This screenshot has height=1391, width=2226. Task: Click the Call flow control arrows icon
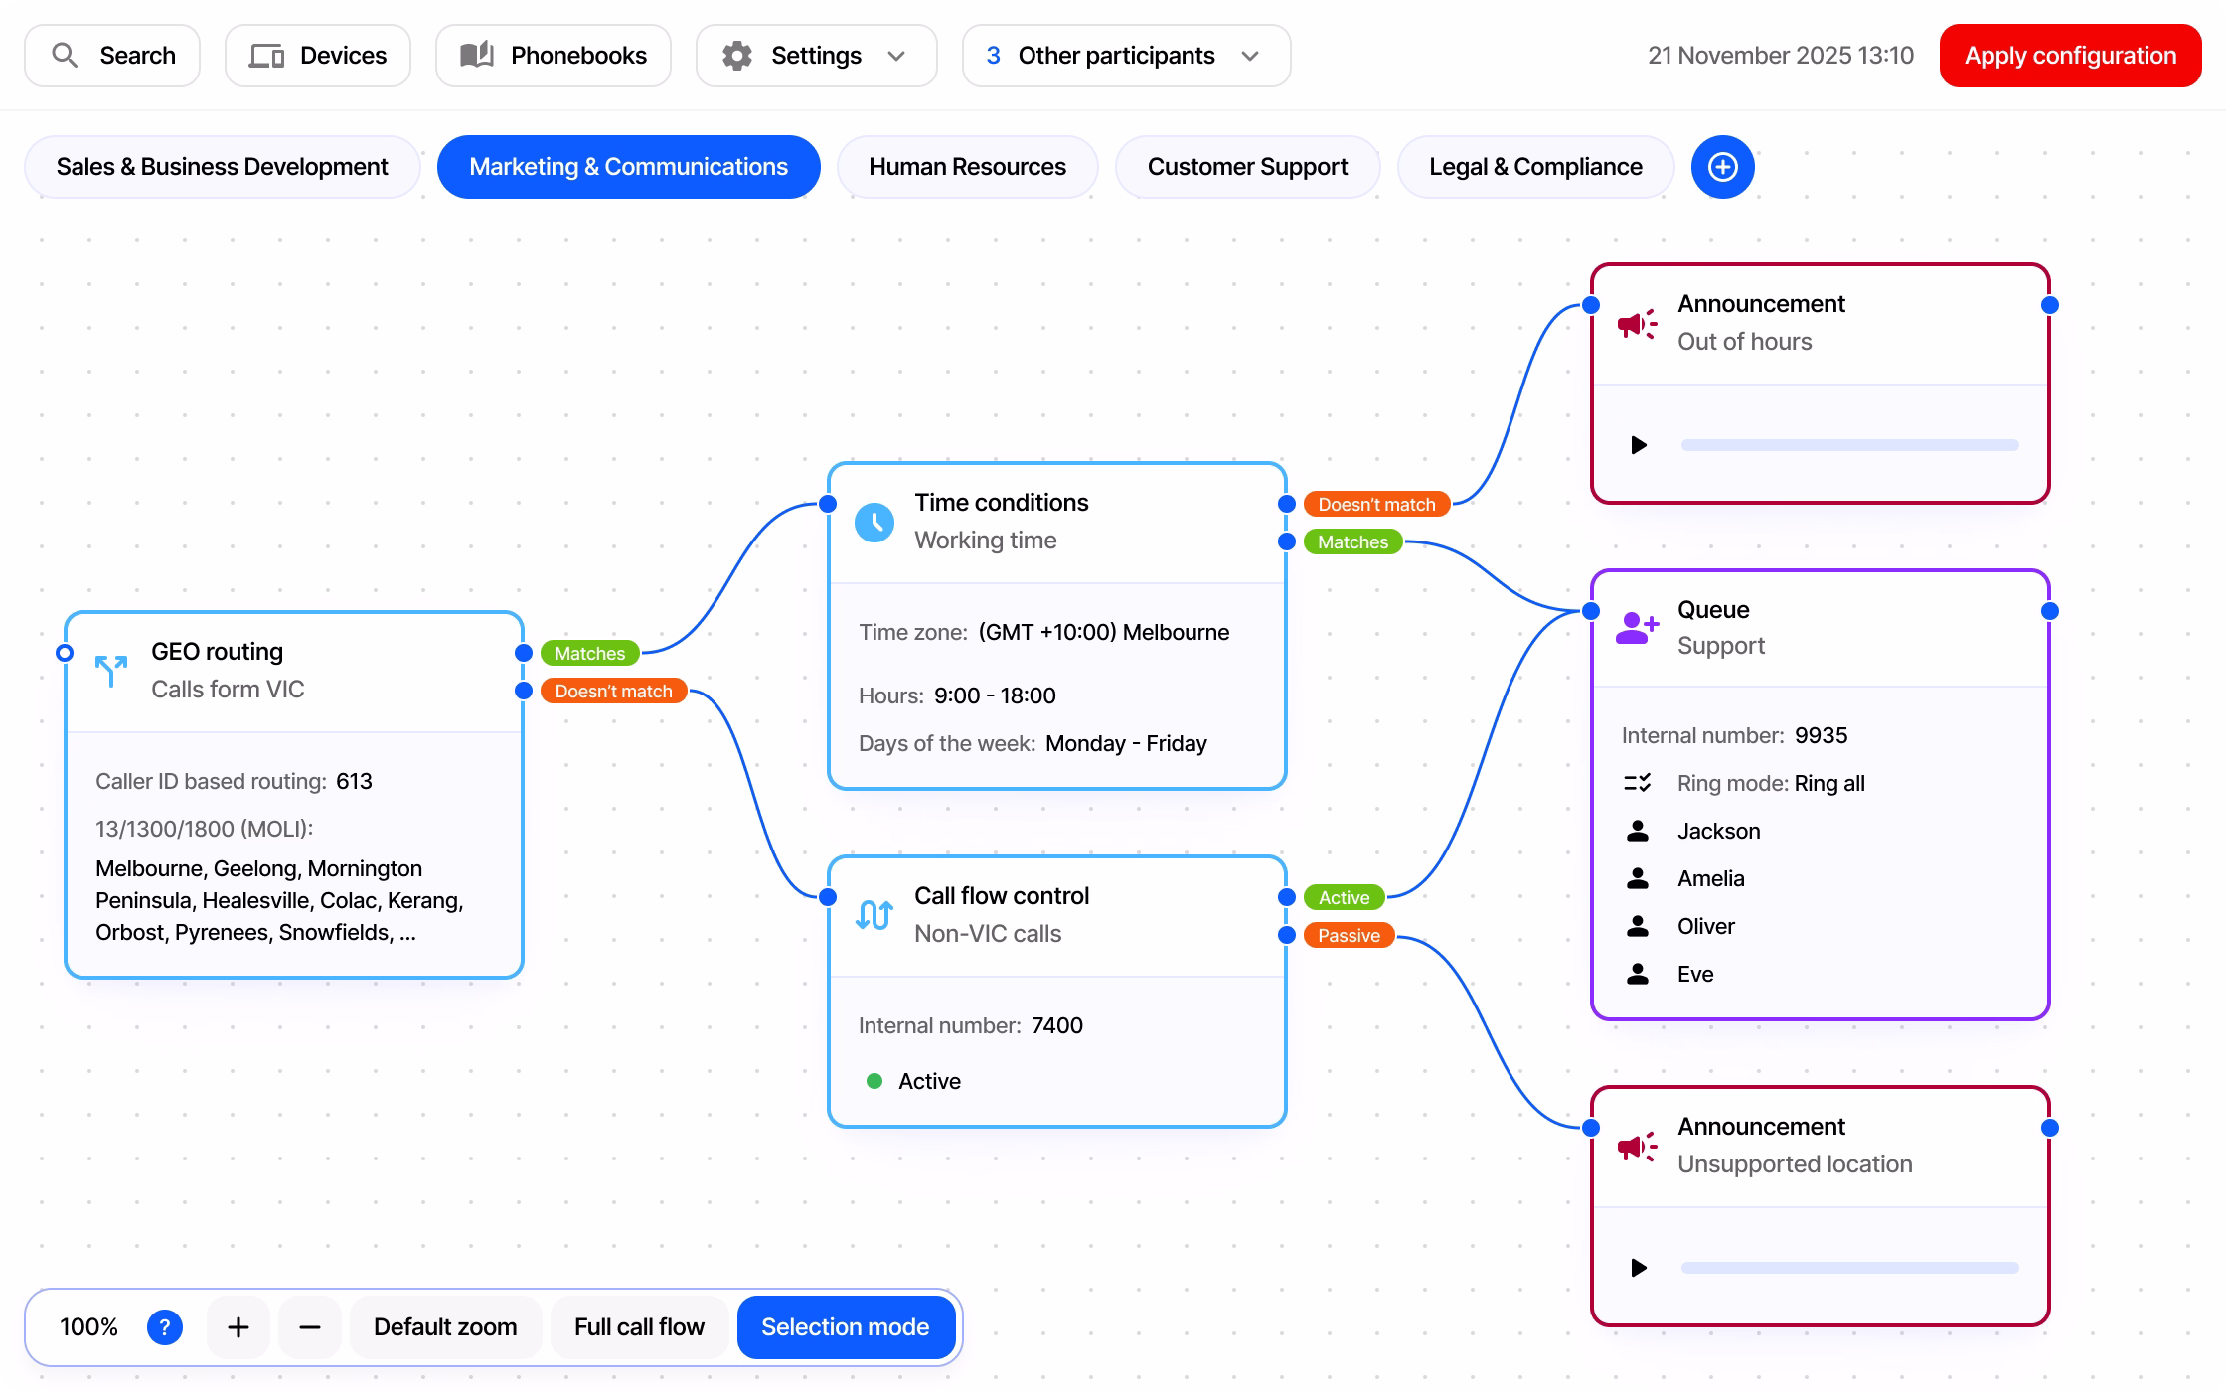874,915
